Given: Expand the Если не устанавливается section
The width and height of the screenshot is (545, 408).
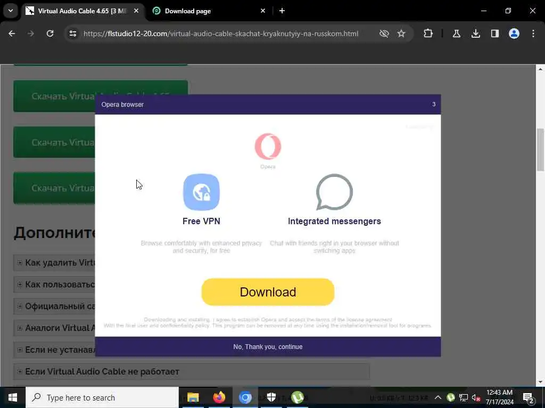Looking at the screenshot, I should pos(54,350).
